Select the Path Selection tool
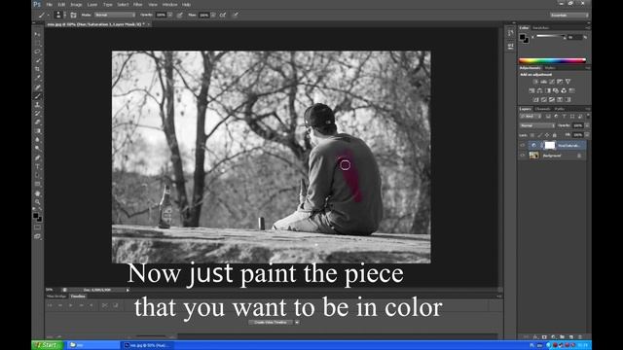623x350 pixels. click(37, 175)
